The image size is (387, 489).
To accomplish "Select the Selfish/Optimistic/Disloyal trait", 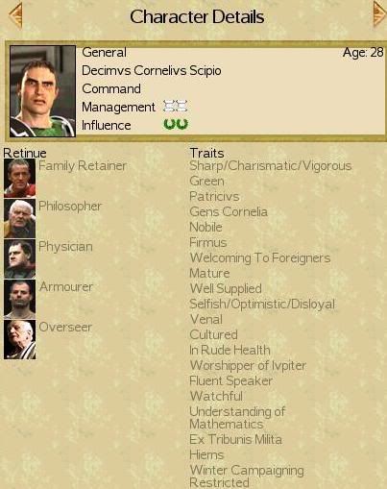I will pos(262,304).
